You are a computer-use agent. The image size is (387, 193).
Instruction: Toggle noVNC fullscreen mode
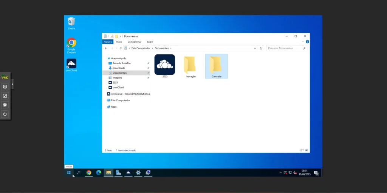tap(5, 96)
